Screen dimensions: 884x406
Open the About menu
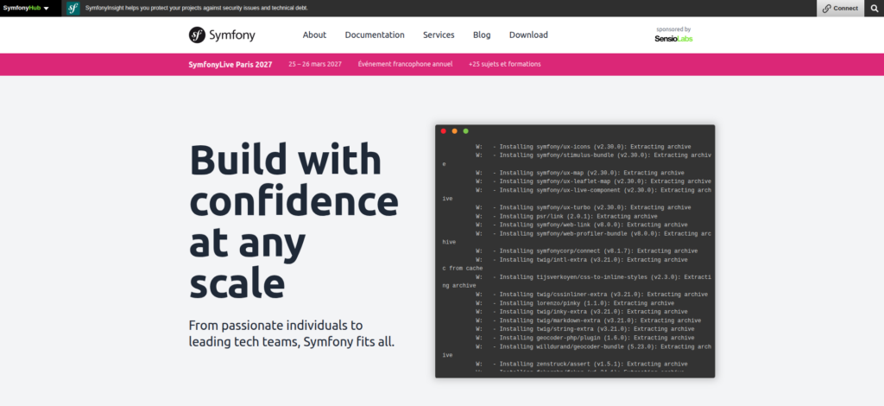pos(314,35)
